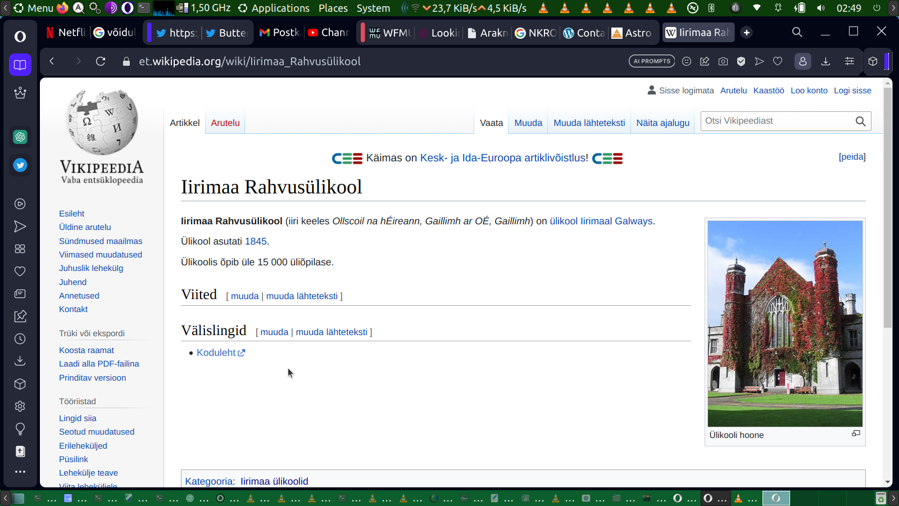
Task: Open Iirimaa ülikoolid category link
Action: (274, 481)
